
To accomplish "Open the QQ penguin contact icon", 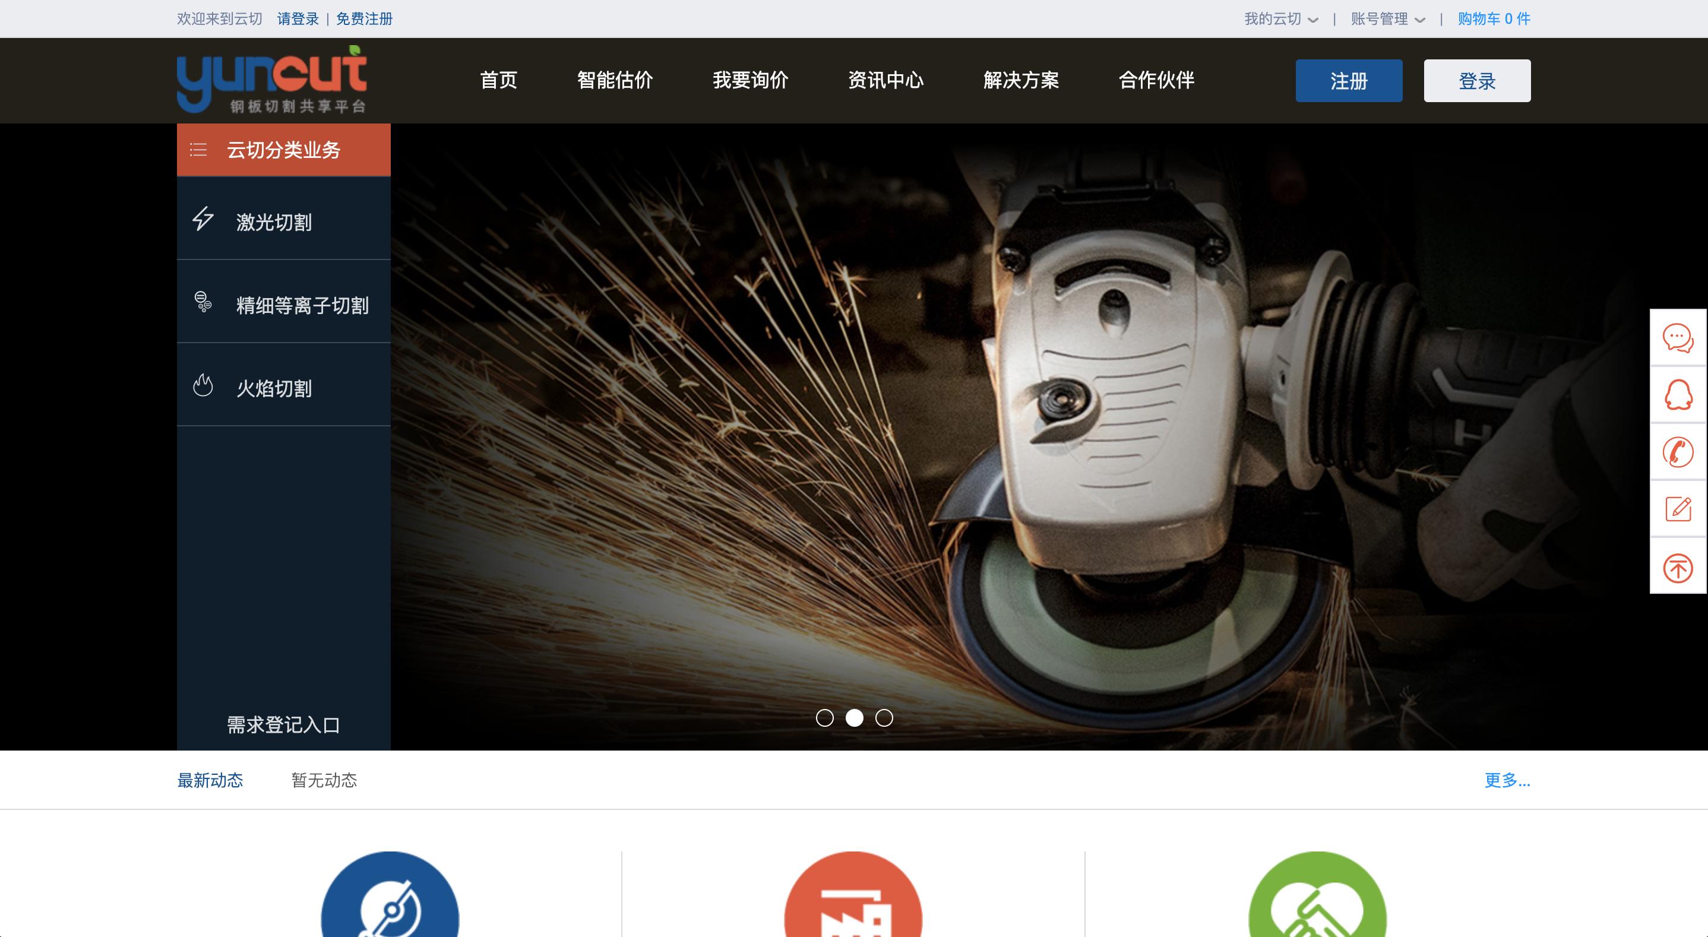I will click(1678, 394).
